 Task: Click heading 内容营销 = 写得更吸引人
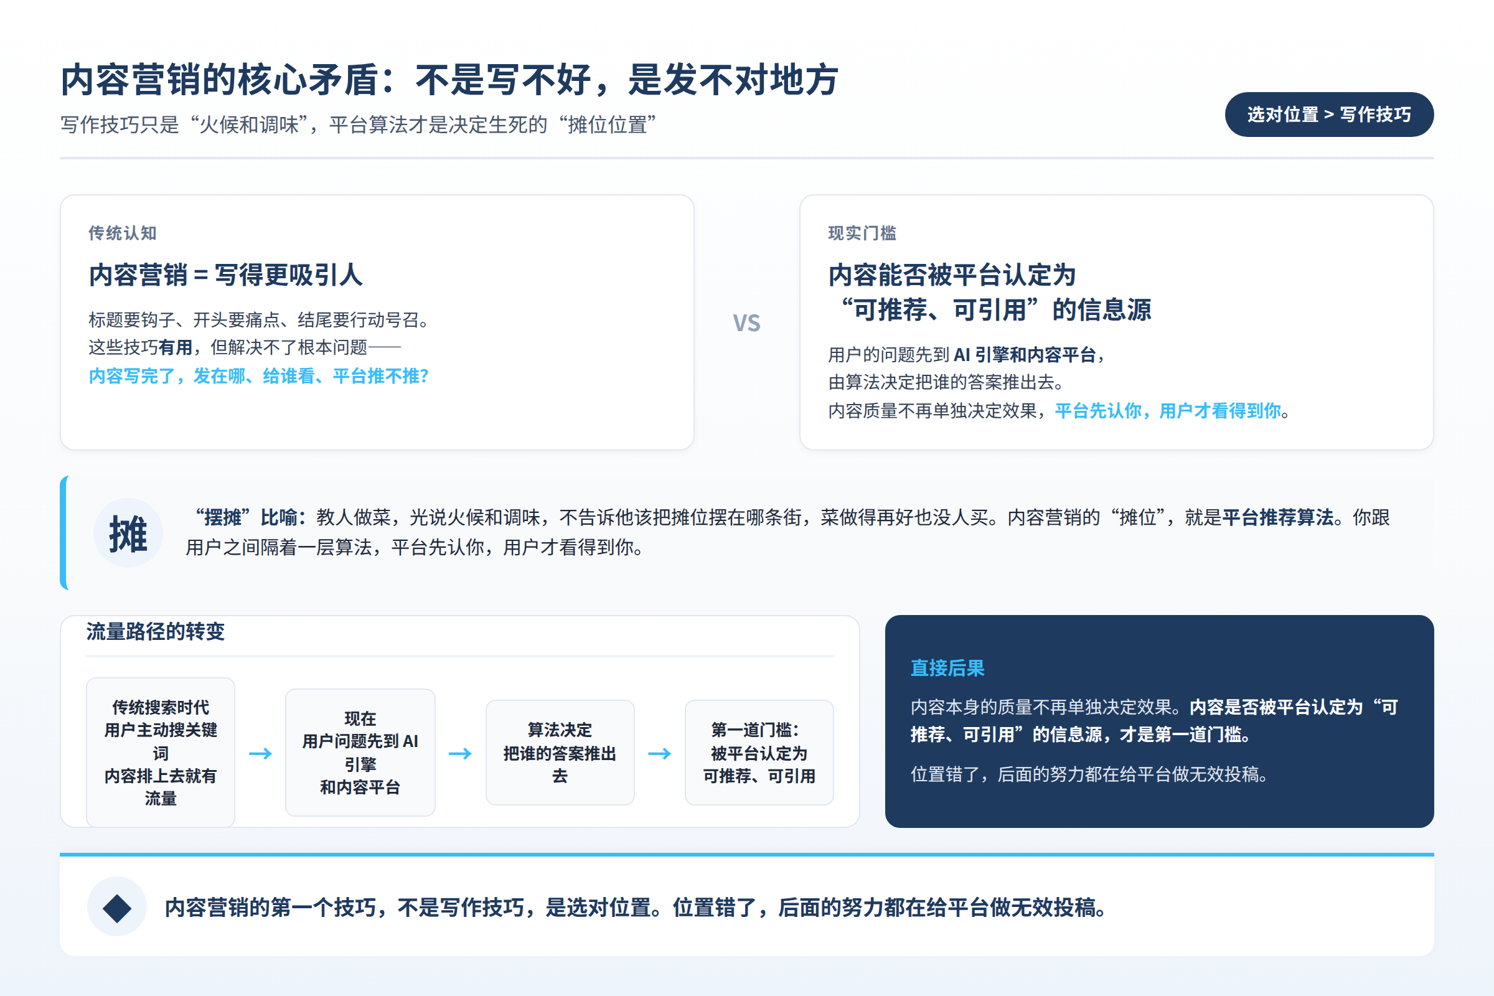click(x=225, y=275)
